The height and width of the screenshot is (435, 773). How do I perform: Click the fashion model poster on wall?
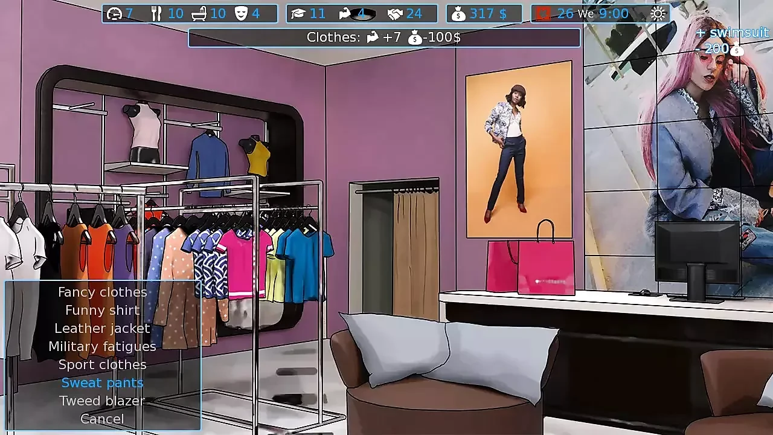tap(519, 149)
